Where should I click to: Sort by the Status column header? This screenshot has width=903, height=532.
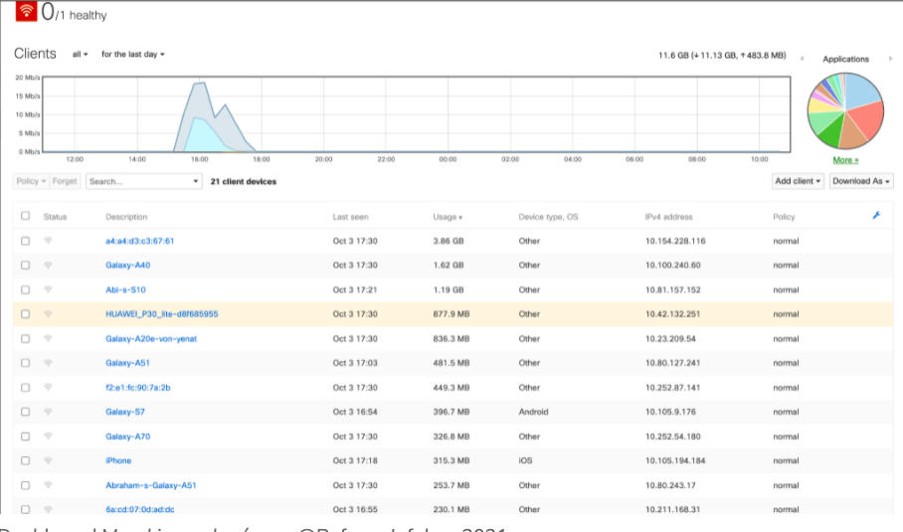click(56, 217)
